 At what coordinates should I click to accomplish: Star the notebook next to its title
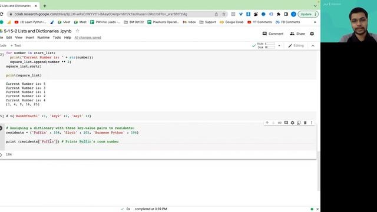(x=77, y=31)
